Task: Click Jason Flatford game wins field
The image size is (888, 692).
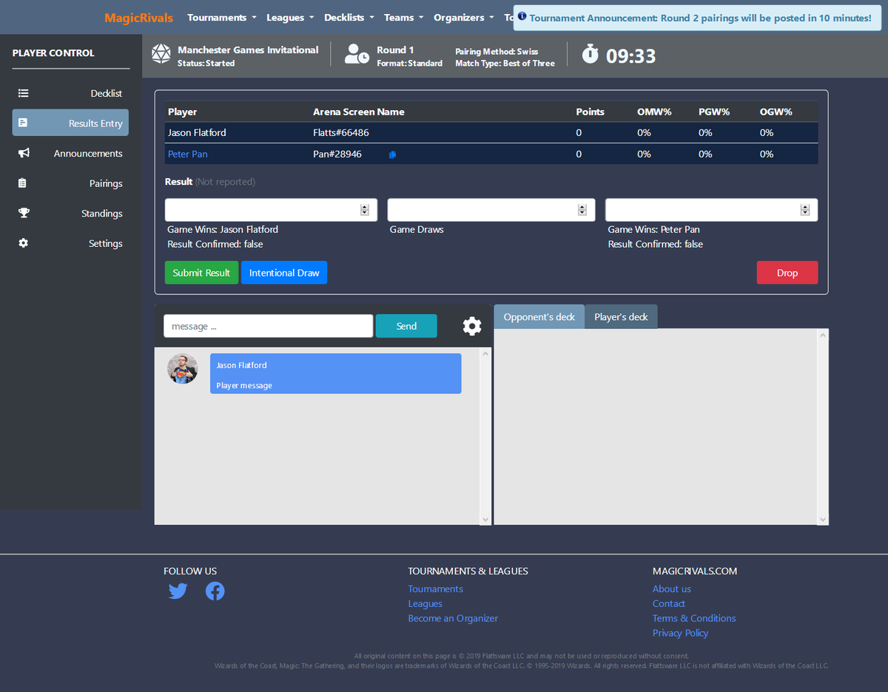Action: [x=271, y=210]
